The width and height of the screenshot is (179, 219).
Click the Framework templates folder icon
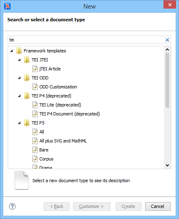[x=19, y=51]
